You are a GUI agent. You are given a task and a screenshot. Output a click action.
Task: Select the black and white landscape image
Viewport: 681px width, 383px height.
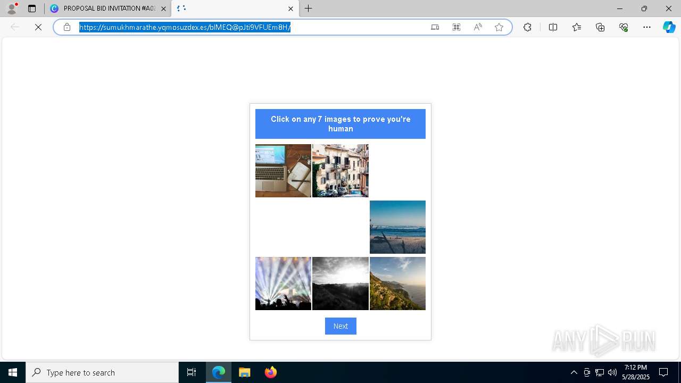[x=340, y=284]
